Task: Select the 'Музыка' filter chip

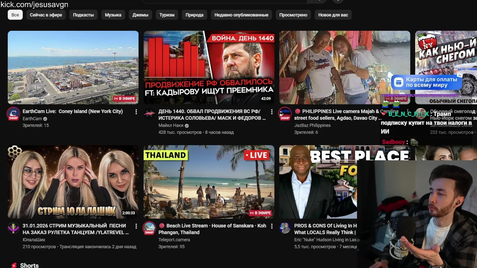Action: (x=113, y=15)
